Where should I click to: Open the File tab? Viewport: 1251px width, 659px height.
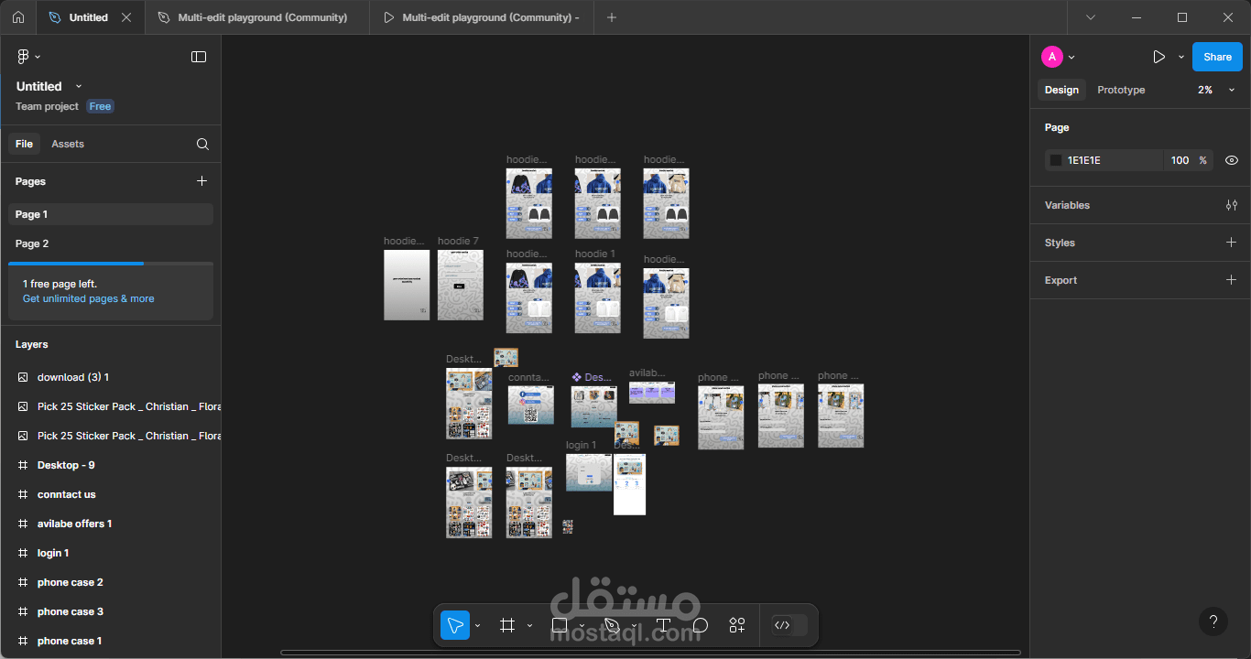(24, 144)
